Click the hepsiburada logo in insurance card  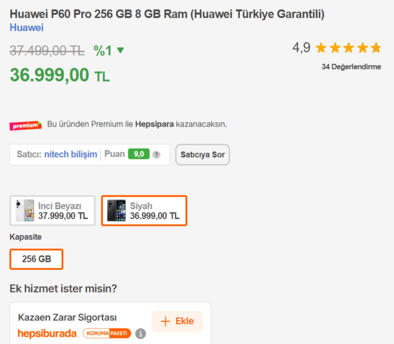pyautogui.click(x=47, y=333)
